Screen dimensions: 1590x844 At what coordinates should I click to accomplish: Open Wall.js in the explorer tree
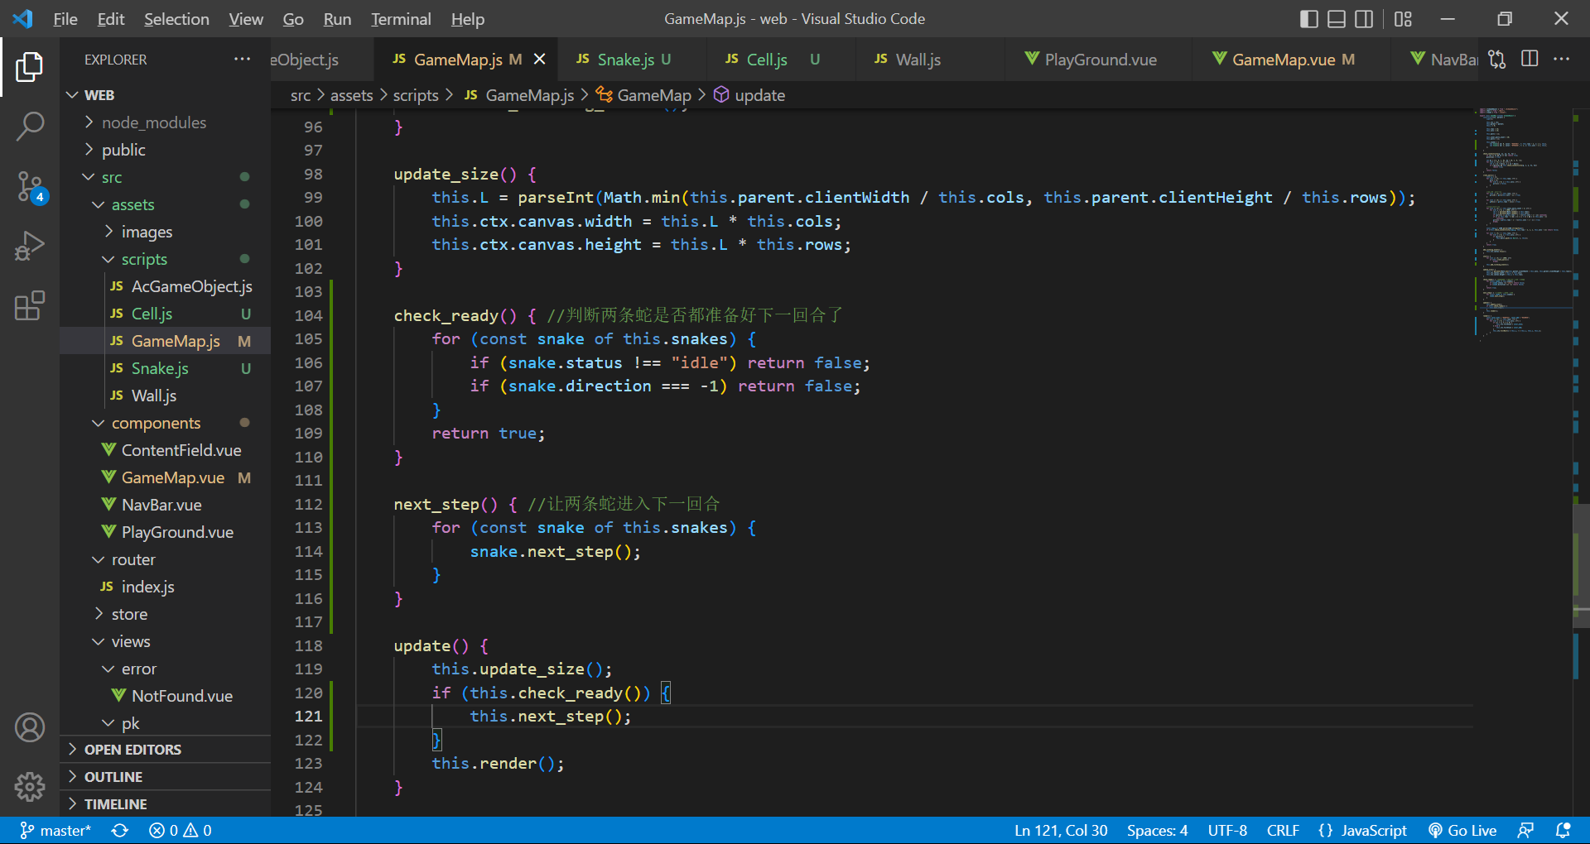(166, 396)
